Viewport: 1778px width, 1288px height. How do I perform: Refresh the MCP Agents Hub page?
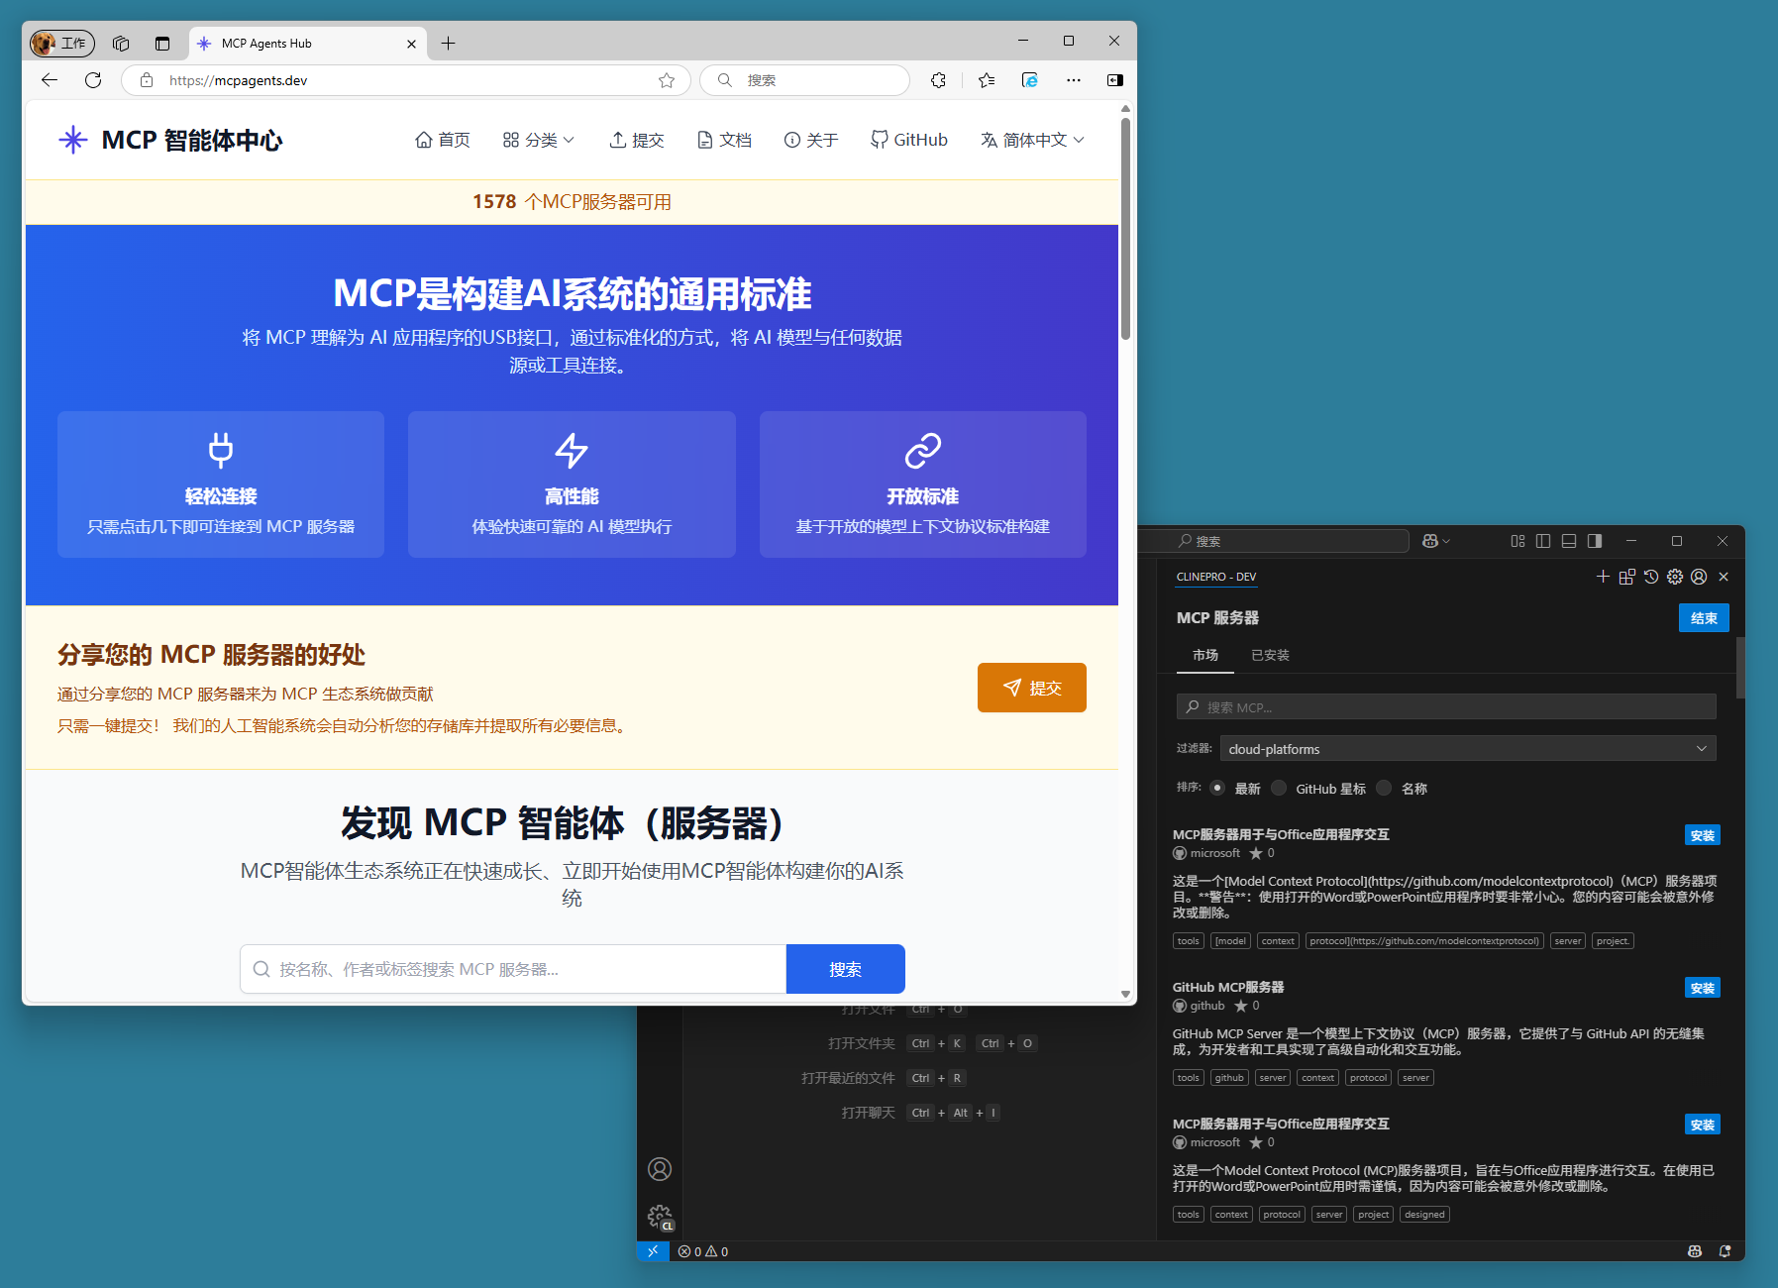click(x=93, y=80)
